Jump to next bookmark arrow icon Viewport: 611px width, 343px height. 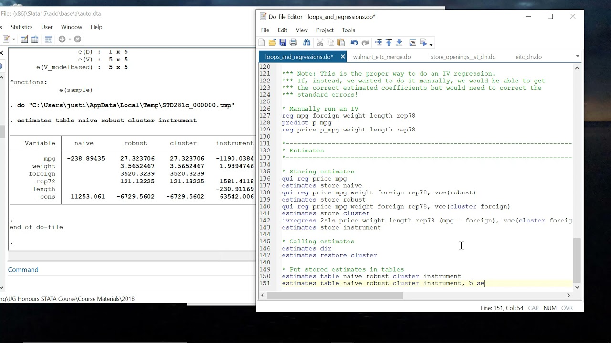pos(400,42)
